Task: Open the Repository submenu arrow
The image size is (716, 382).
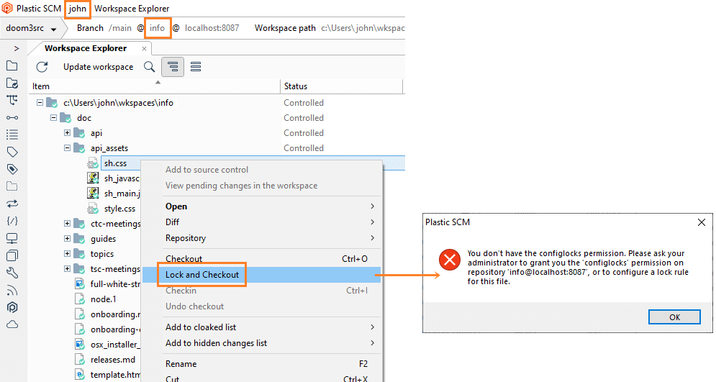Action: 372,238
